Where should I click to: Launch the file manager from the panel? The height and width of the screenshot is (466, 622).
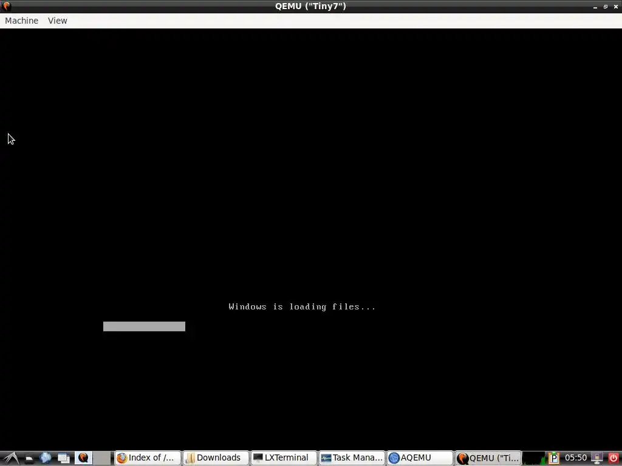coord(29,458)
